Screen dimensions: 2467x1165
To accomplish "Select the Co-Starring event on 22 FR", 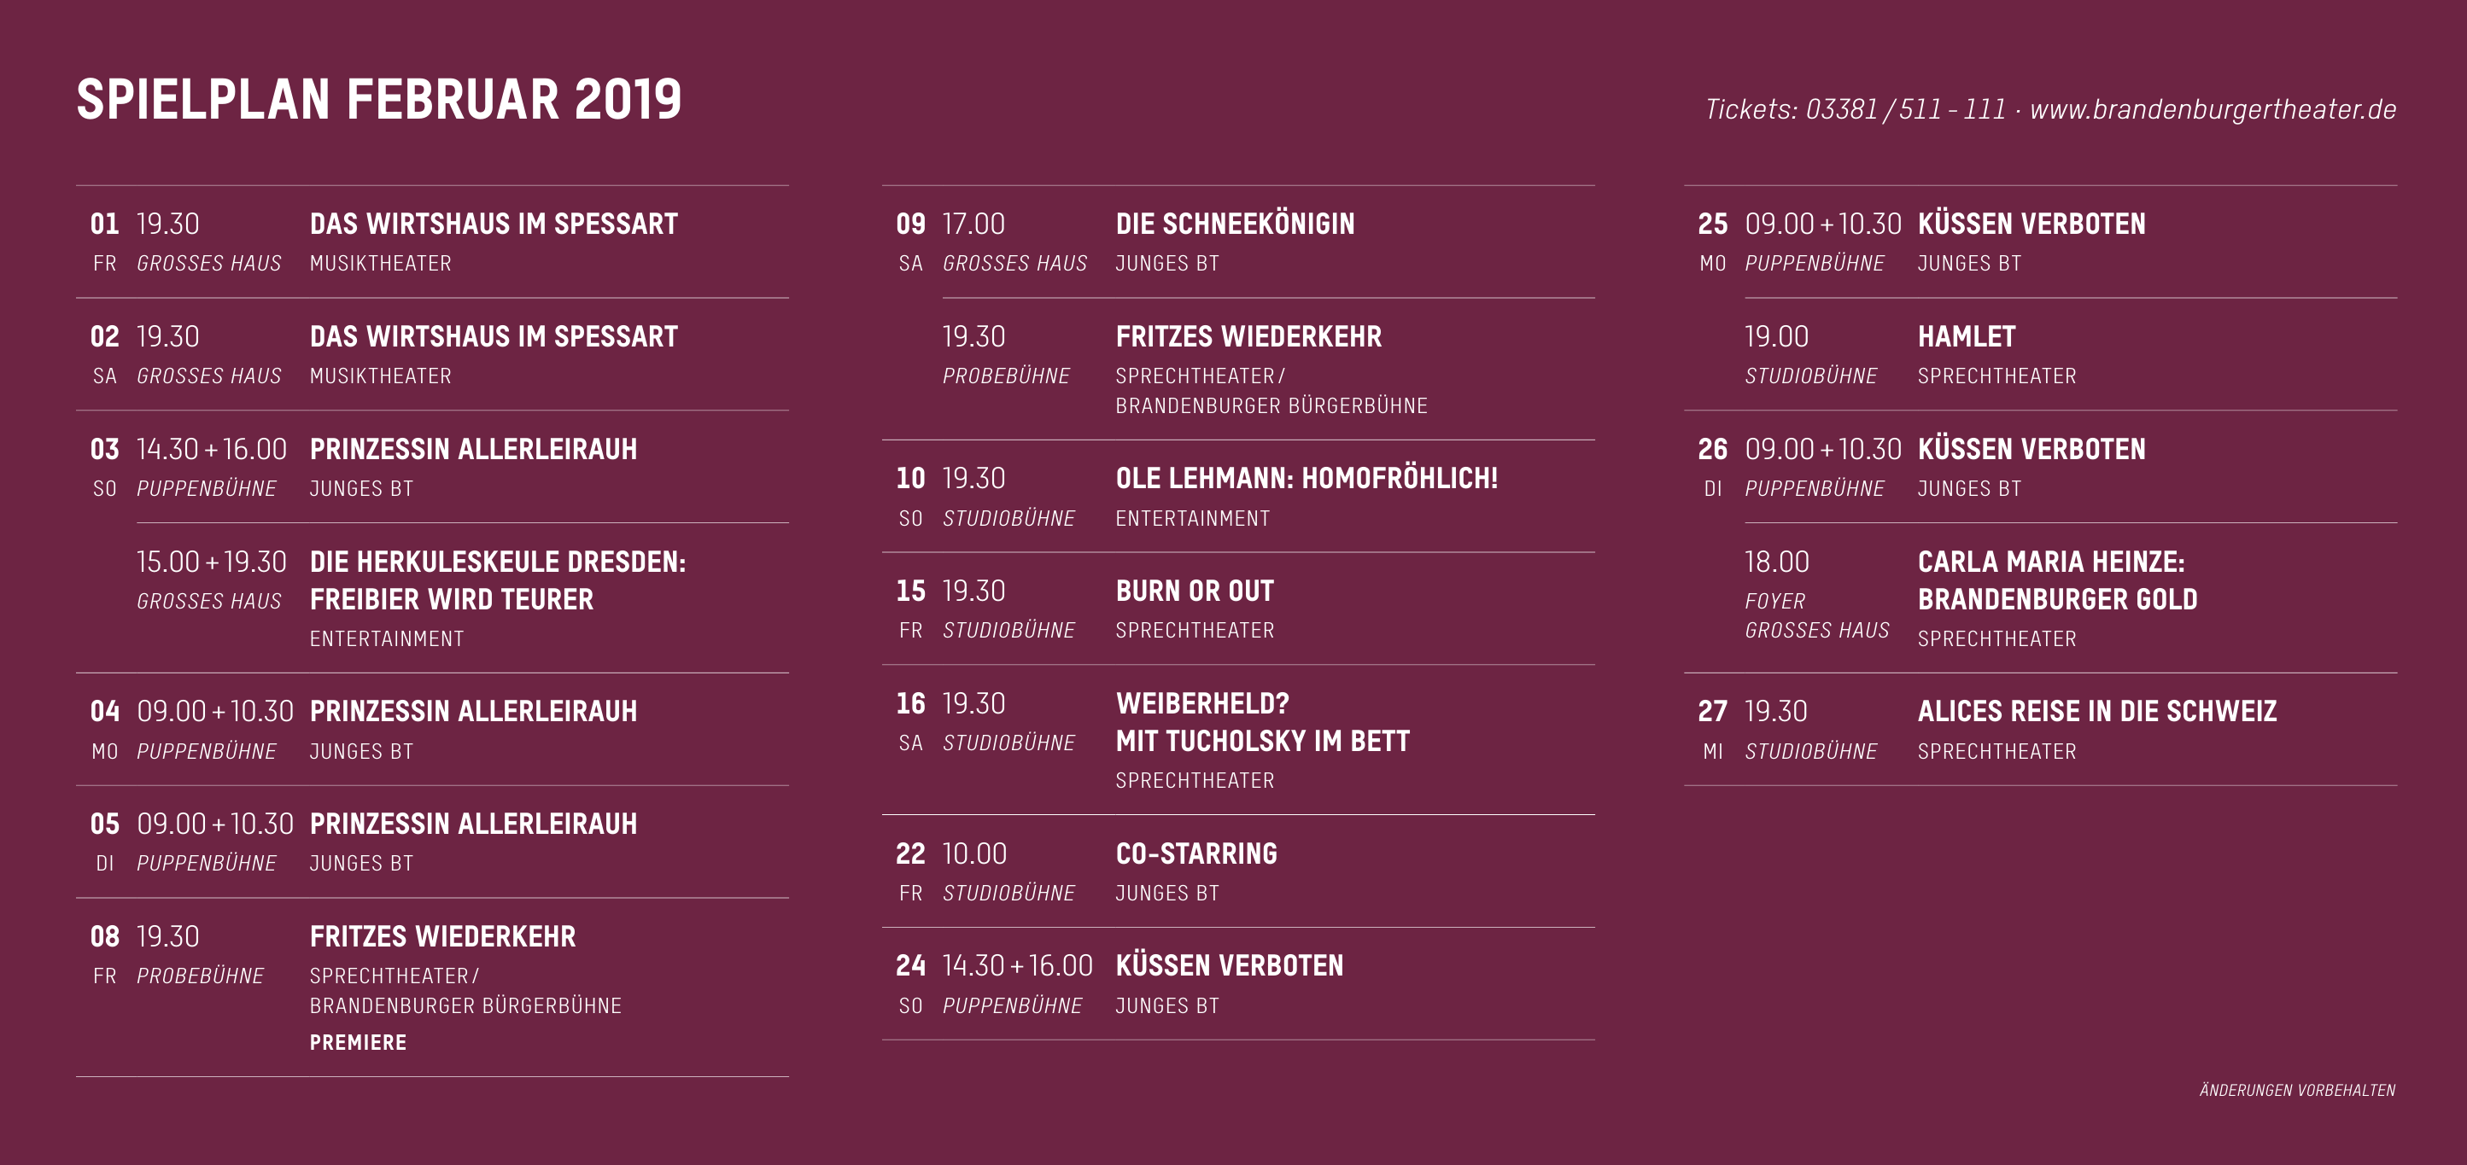I will pos(1196,853).
